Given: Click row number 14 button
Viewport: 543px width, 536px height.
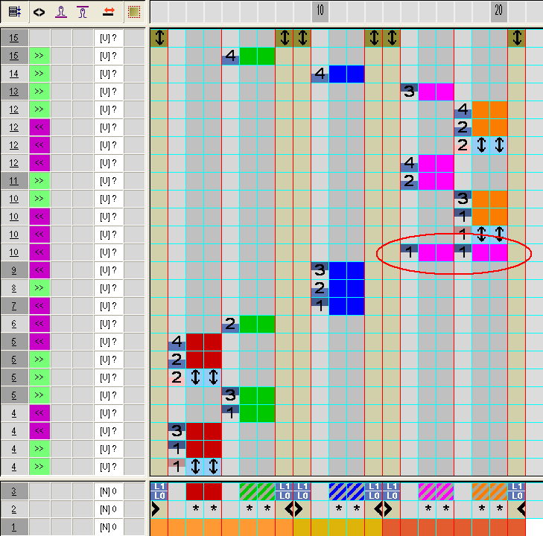Looking at the screenshot, I should click(14, 74).
